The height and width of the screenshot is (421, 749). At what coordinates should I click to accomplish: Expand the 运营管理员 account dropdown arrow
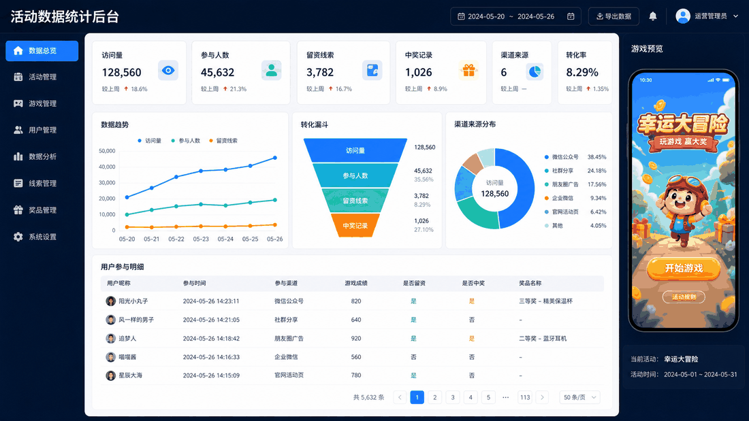[x=735, y=16]
